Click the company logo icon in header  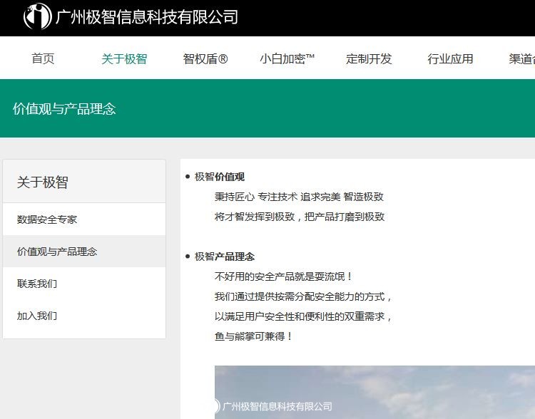coord(37,16)
